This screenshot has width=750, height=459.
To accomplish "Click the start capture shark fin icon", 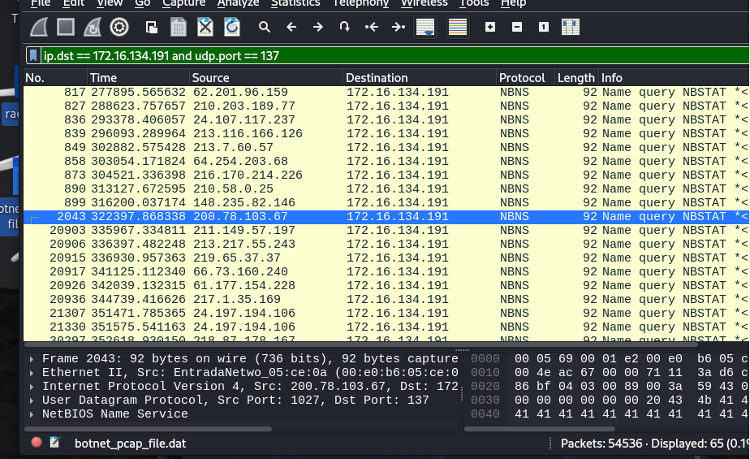I will [x=40, y=27].
